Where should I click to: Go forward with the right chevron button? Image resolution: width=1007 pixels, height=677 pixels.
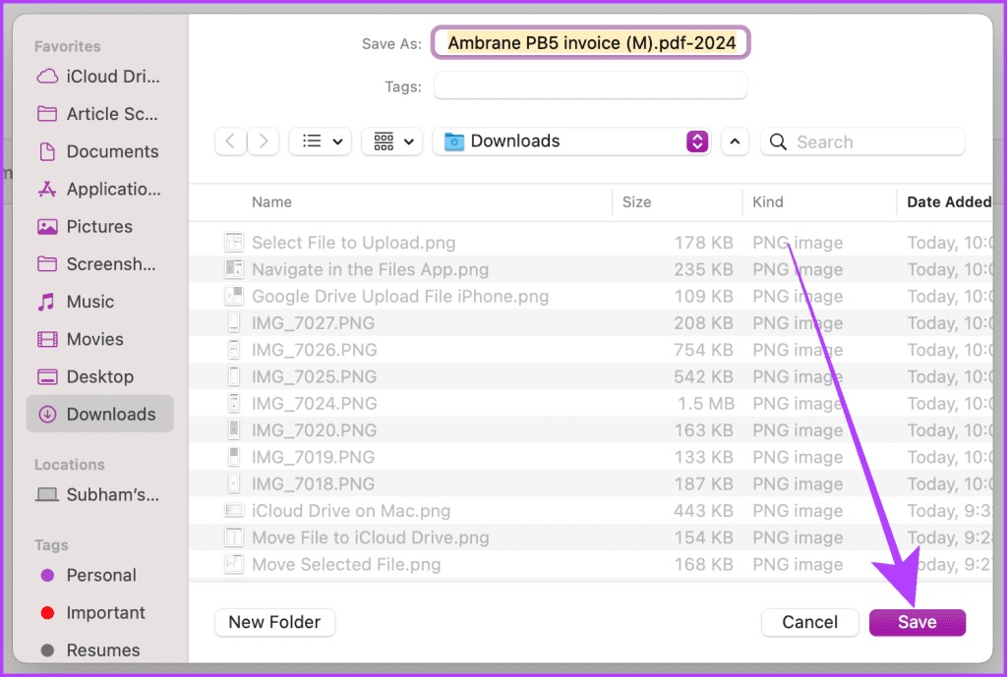coord(264,141)
